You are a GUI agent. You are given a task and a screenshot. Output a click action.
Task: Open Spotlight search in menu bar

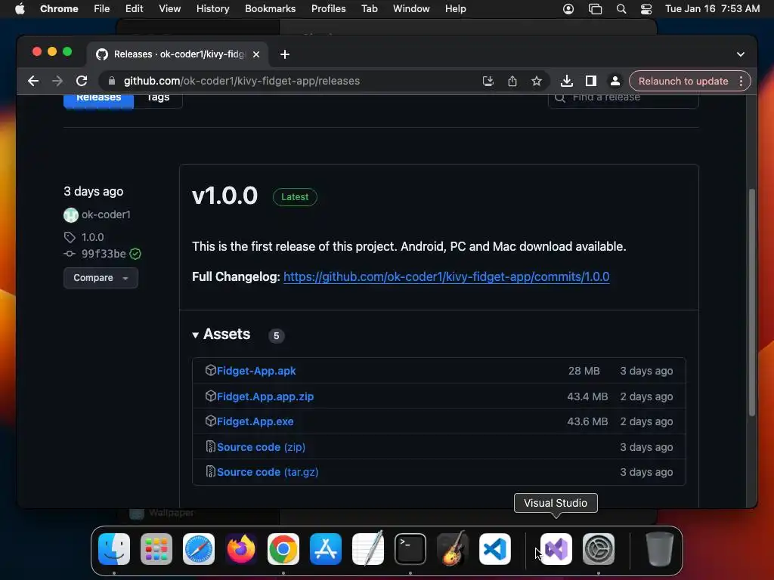point(621,9)
